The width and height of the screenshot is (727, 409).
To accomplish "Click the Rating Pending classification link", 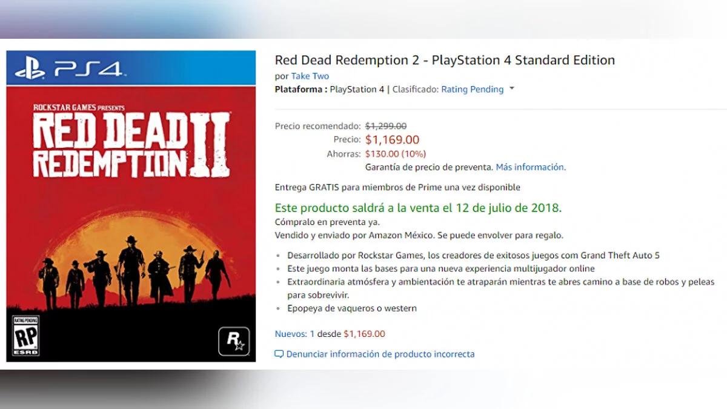I will 472,89.
